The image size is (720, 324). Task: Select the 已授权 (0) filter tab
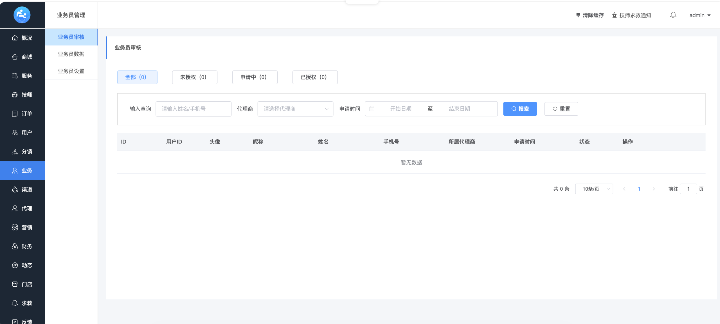pyautogui.click(x=315, y=77)
